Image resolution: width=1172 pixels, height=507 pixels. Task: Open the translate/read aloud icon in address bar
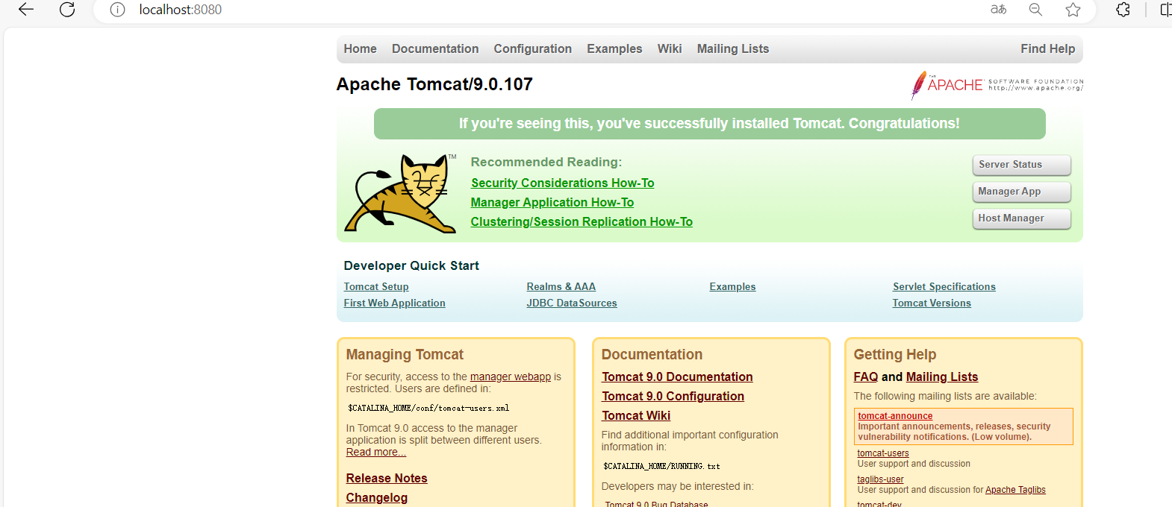[x=998, y=10]
